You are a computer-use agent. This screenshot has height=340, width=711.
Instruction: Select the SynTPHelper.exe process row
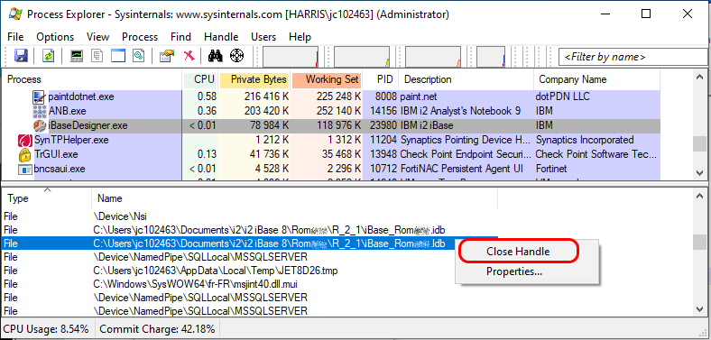331,140
